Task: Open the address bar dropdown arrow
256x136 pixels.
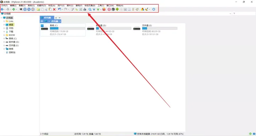Action: [230, 13]
